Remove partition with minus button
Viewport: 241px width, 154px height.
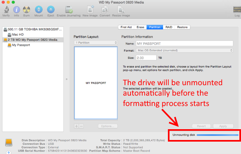(x=81, y=126)
